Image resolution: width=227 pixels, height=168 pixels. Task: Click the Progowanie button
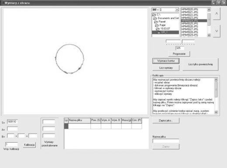(x=179, y=54)
